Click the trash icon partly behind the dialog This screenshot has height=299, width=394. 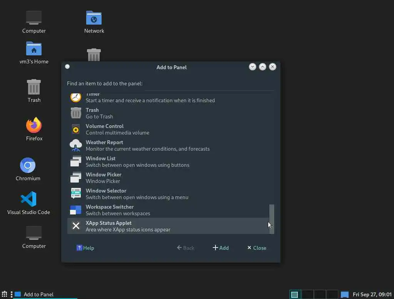[94, 55]
